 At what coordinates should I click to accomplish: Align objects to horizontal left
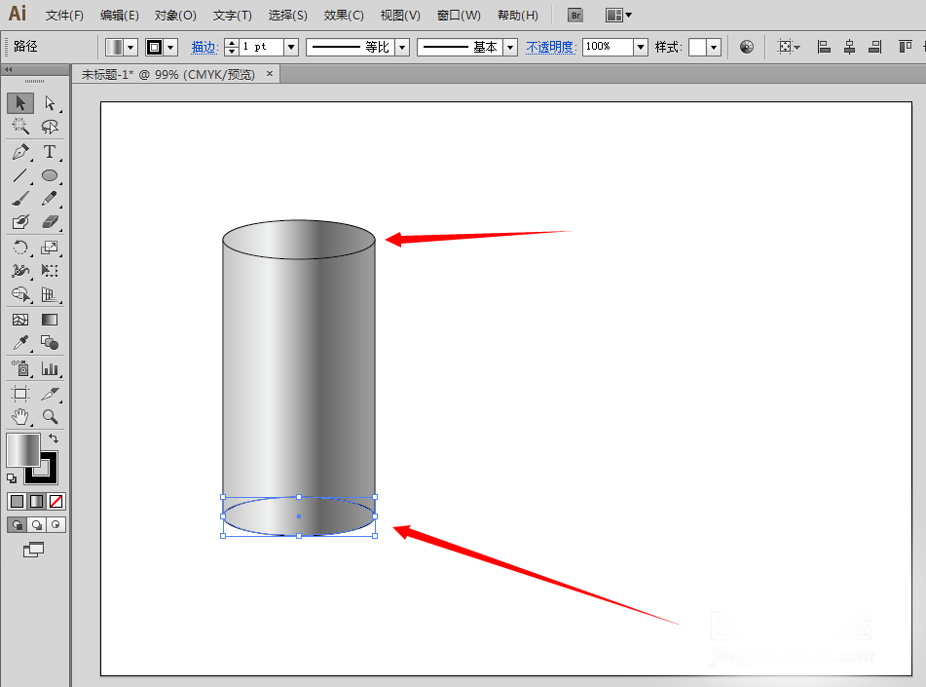[824, 48]
